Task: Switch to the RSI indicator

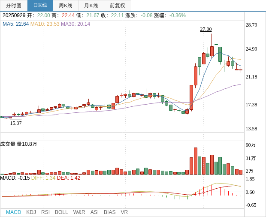Action: [x=45, y=212]
